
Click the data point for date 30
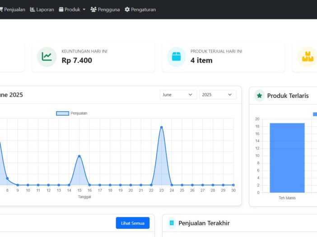[x=233, y=185]
